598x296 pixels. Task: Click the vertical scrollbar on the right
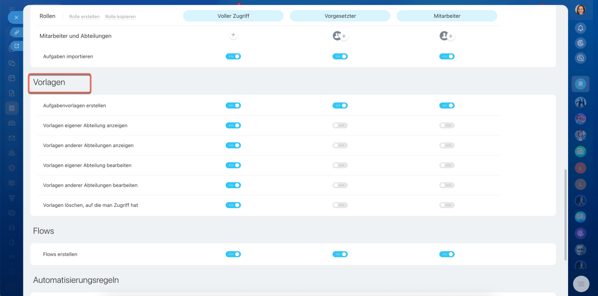coord(566,215)
